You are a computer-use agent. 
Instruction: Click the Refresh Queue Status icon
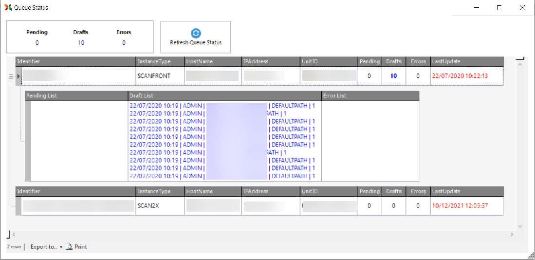tap(196, 33)
